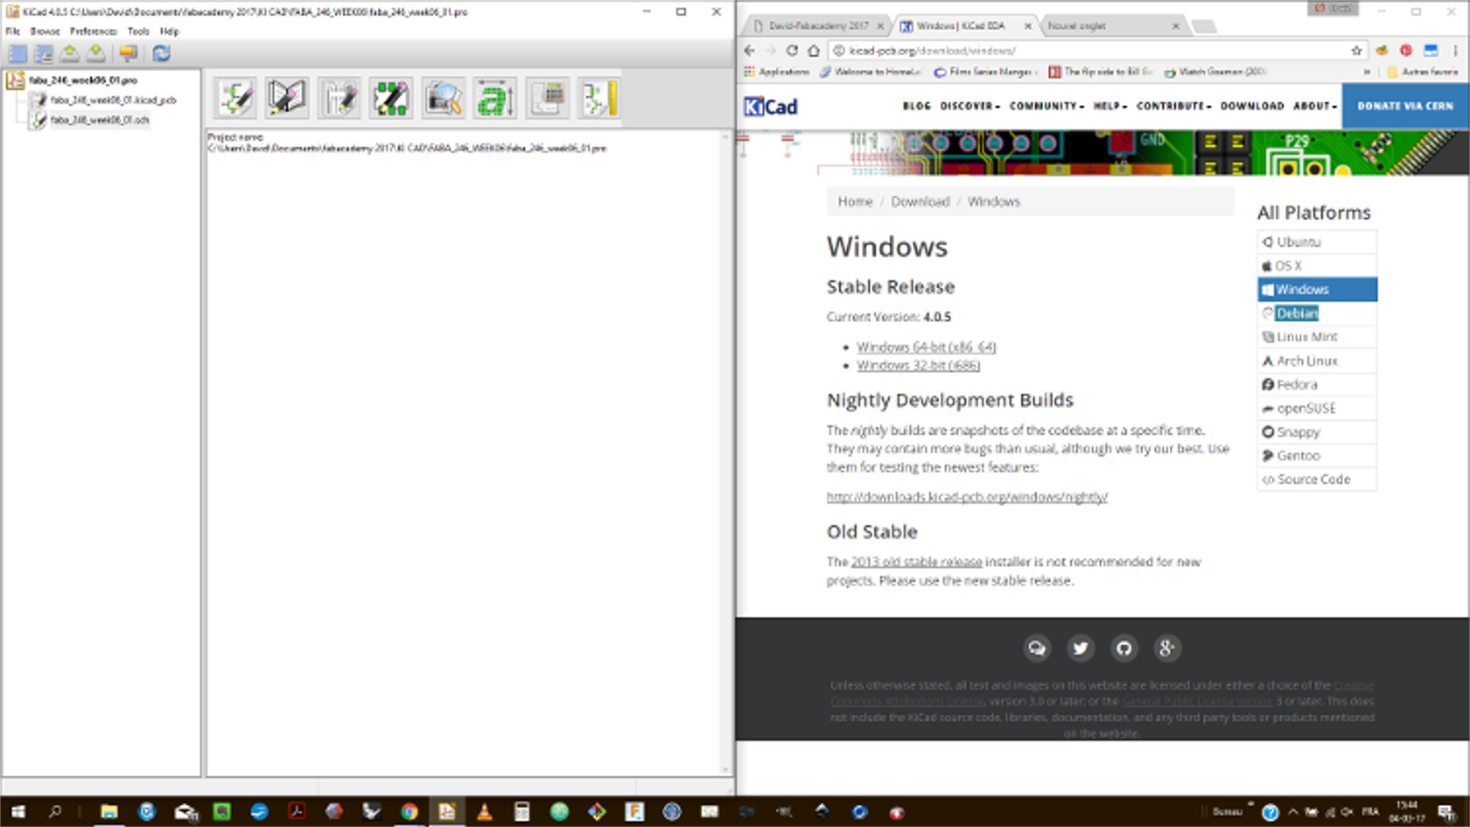Open DOWNLOAD page in site nav
Image resolution: width=1470 pixels, height=827 pixels.
tap(1252, 106)
